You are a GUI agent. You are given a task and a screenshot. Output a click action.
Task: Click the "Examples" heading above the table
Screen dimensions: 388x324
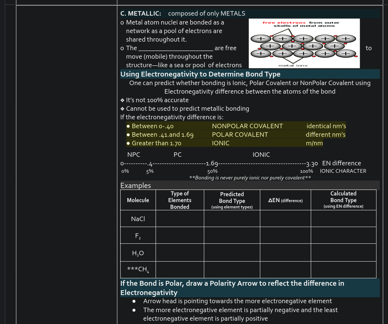(x=136, y=185)
